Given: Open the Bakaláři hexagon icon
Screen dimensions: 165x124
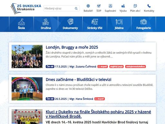Looking at the screenshot, I should click(88, 6).
